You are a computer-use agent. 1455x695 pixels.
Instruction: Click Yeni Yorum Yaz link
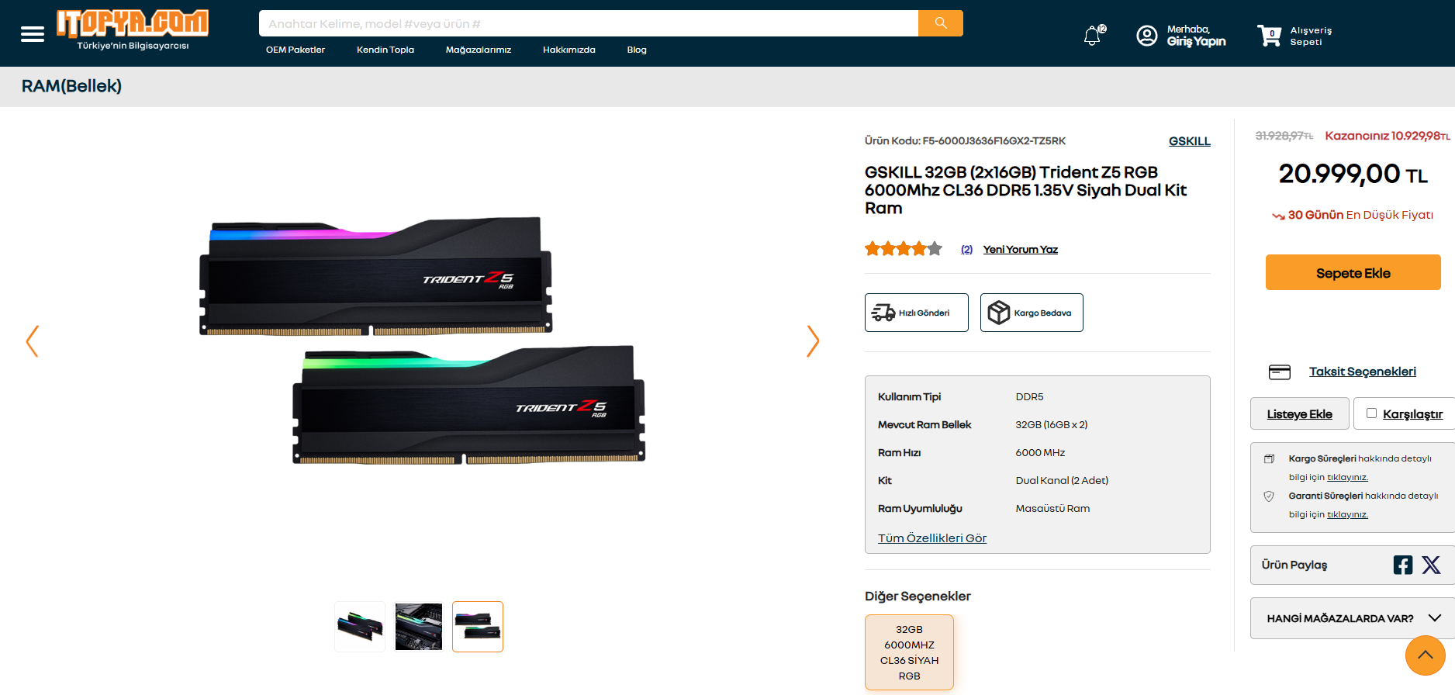(x=1021, y=249)
